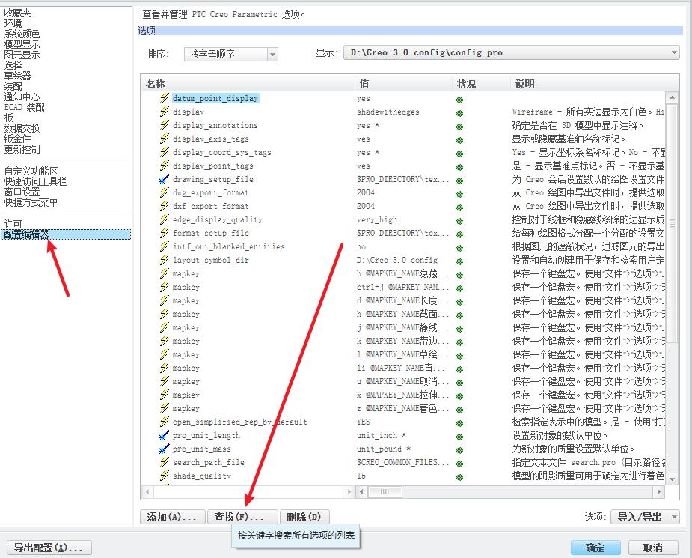Open 快速访问工具栏 settings

35,181
